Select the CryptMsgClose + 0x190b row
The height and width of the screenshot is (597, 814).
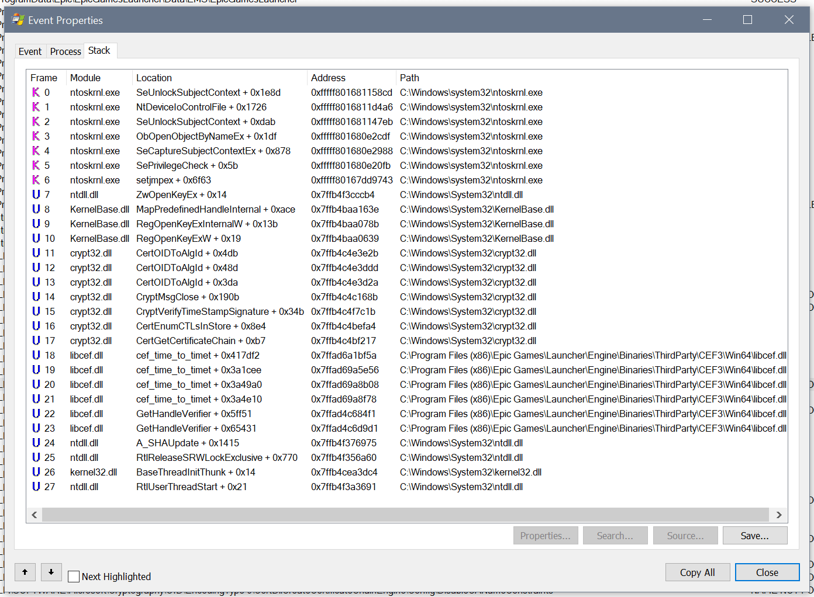pos(407,297)
